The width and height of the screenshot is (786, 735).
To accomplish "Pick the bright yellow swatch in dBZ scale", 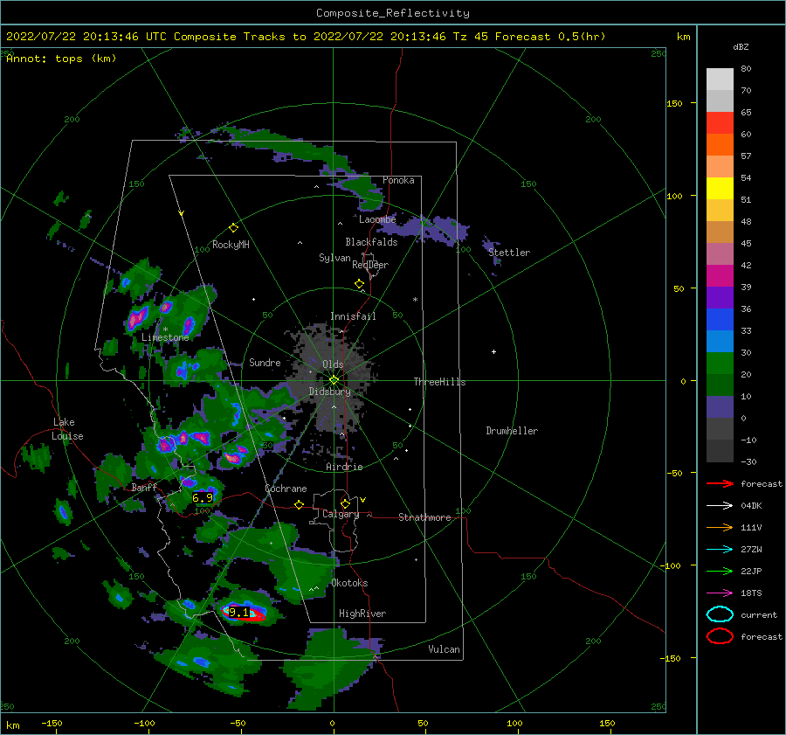I will (720, 189).
